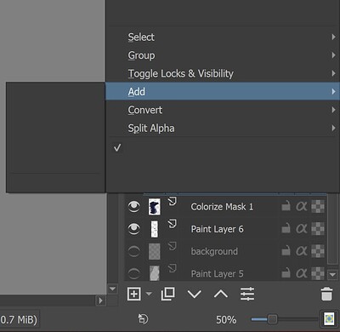
Task: Select the Colorize Mask 1 layer name
Action: [222, 207]
